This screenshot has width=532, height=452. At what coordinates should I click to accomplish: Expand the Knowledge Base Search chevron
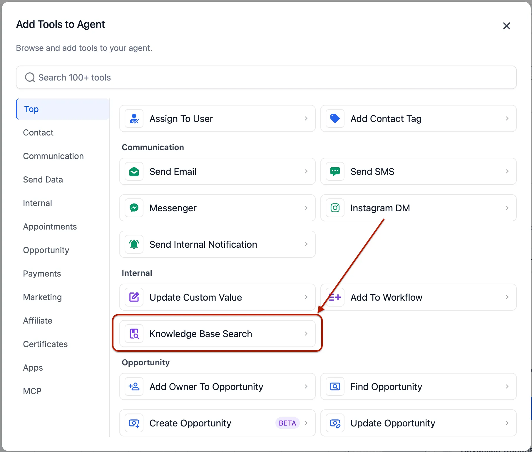[x=306, y=334]
